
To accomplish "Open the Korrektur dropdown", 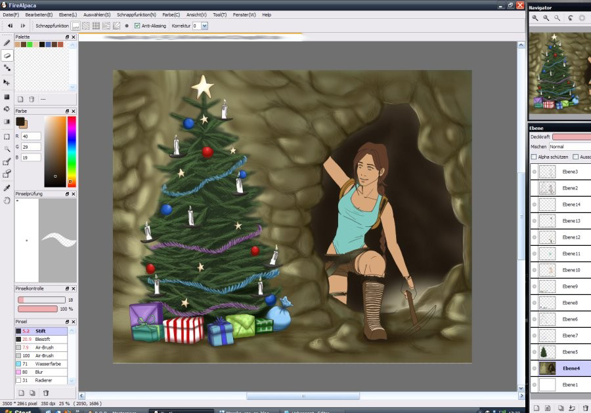I will click(204, 26).
